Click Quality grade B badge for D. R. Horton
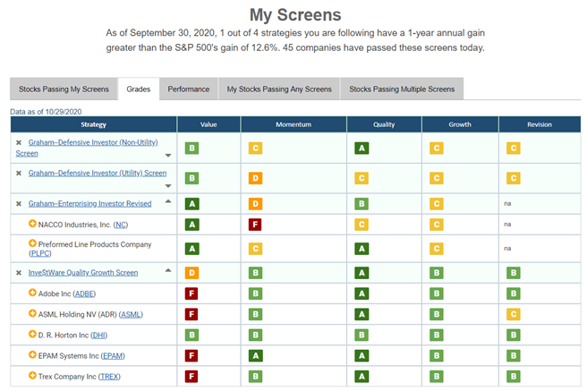 [362, 335]
